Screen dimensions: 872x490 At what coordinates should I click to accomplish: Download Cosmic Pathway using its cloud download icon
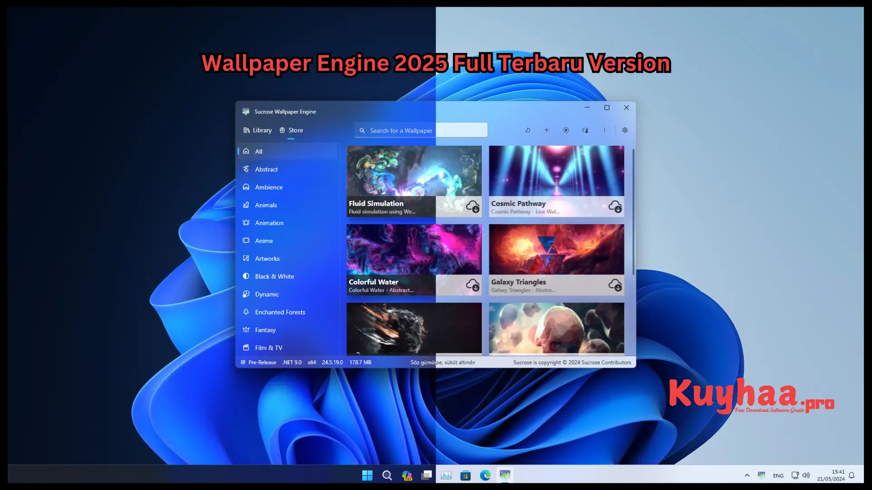pyautogui.click(x=616, y=208)
